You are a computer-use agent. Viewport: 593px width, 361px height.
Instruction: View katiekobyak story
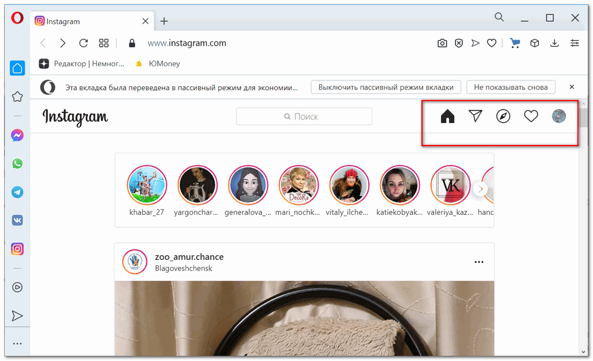pos(400,185)
